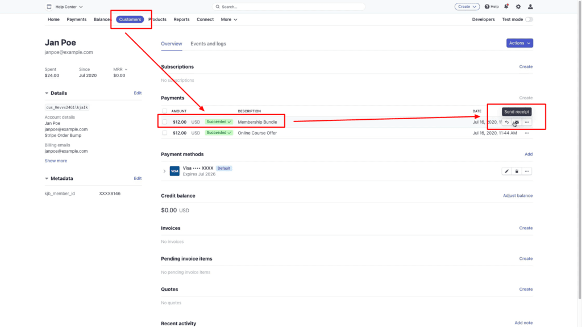Click Adjust balance link
Screen dimensions: 582x327
tap(518, 196)
